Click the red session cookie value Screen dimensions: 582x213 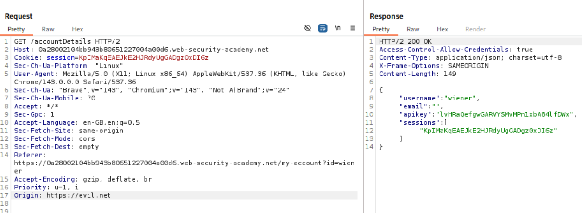pyautogui.click(x=144, y=57)
